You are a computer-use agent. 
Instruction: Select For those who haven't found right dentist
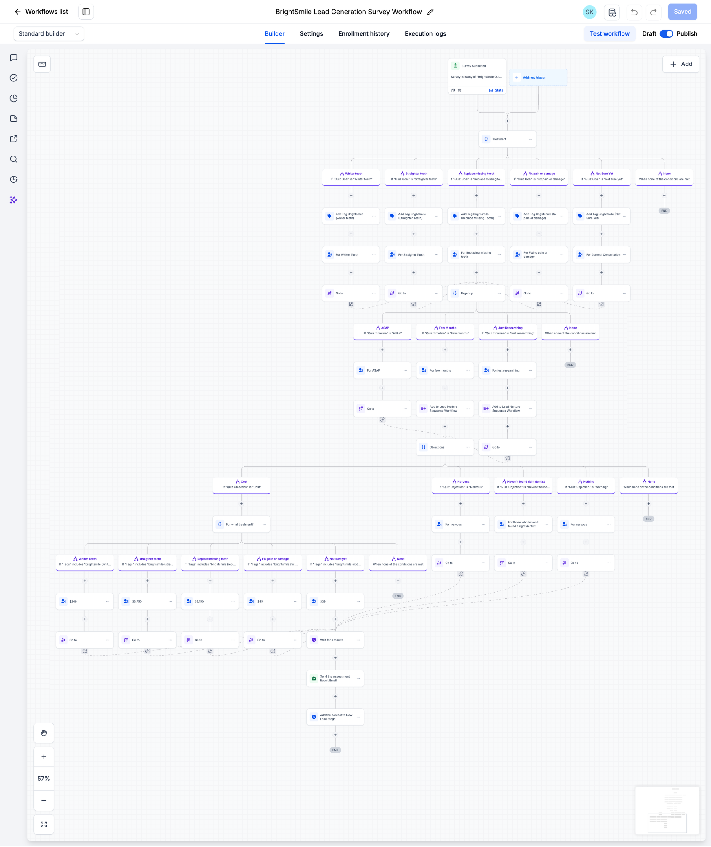click(523, 524)
